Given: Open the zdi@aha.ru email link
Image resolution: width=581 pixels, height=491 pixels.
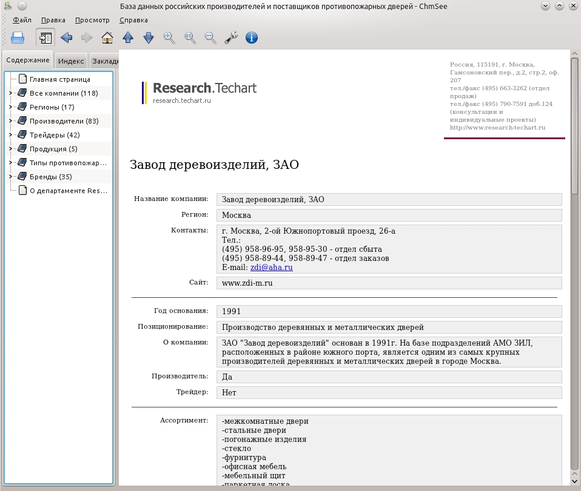Looking at the screenshot, I should click(271, 267).
